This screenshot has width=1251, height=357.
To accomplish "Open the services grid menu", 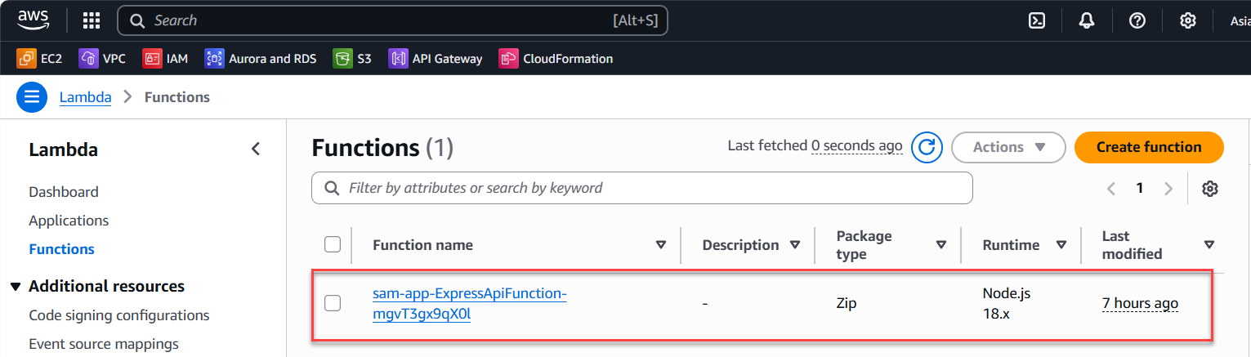I will 92,20.
